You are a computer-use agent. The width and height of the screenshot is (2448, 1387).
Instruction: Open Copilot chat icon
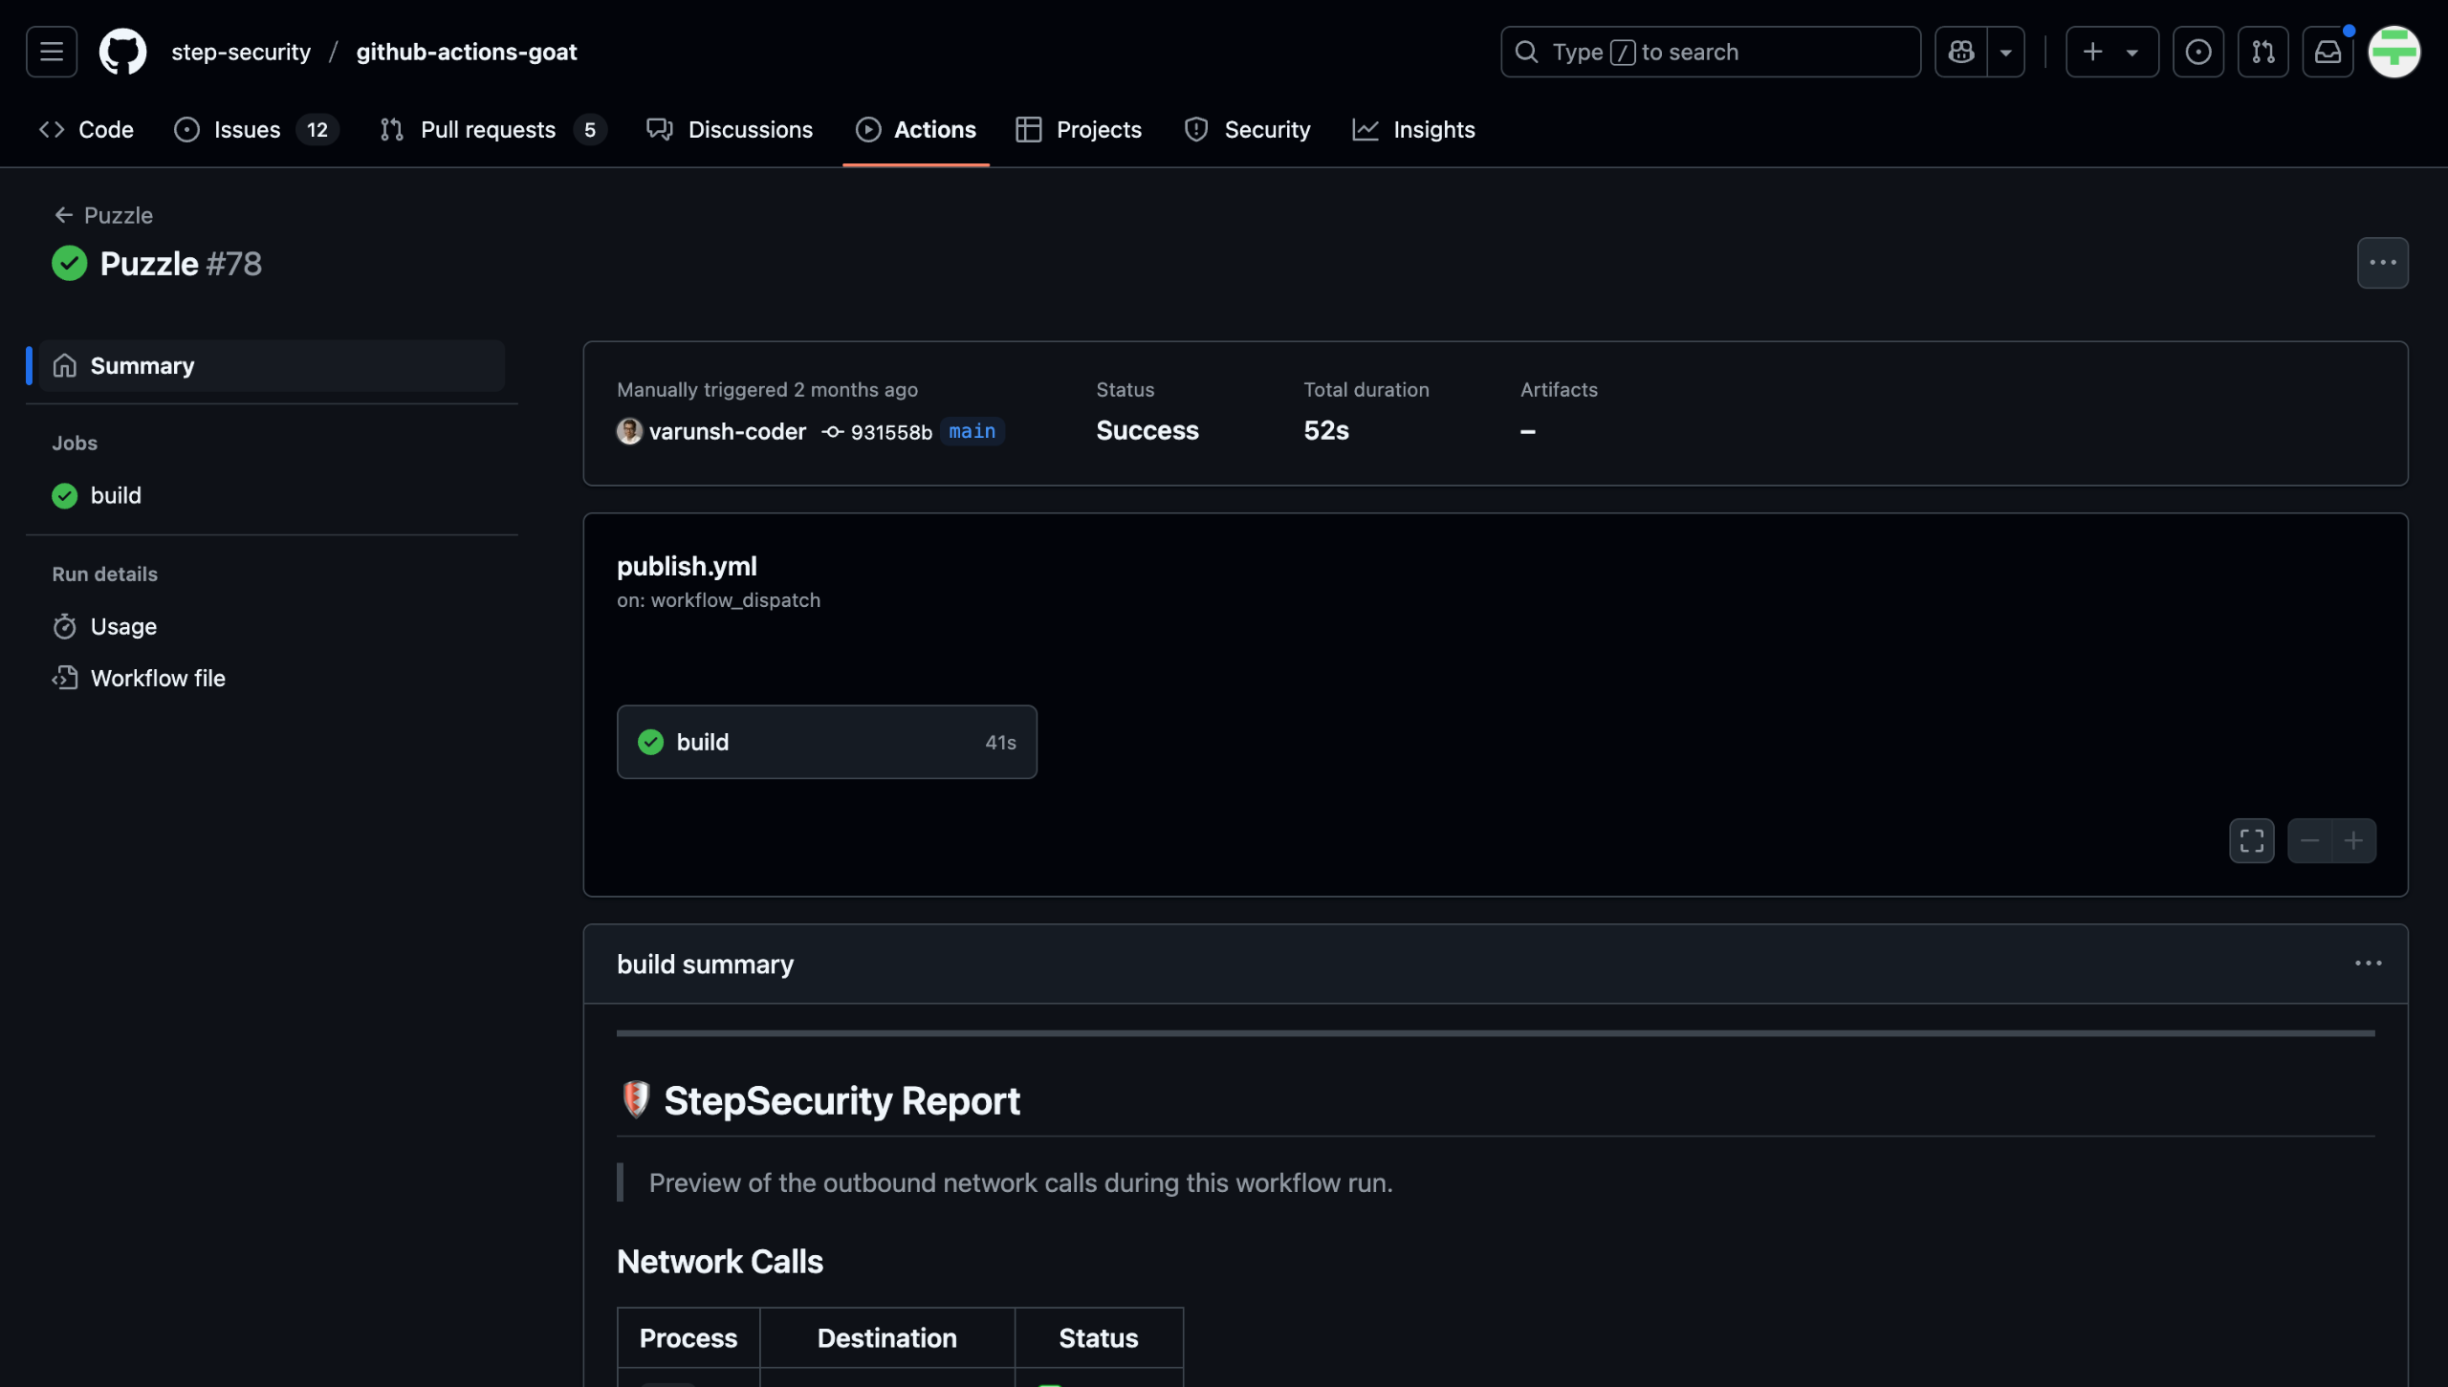pyautogui.click(x=1961, y=52)
